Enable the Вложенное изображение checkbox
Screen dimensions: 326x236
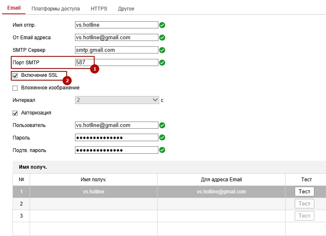15,88
